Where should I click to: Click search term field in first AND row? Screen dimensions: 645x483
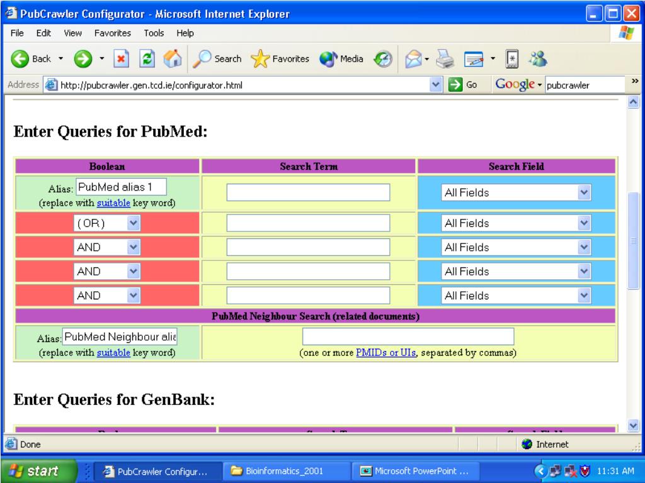(x=308, y=247)
